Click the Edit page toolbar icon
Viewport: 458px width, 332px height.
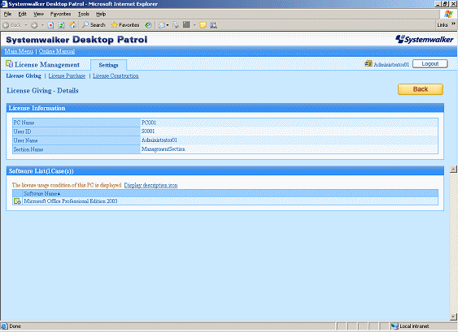(186, 25)
